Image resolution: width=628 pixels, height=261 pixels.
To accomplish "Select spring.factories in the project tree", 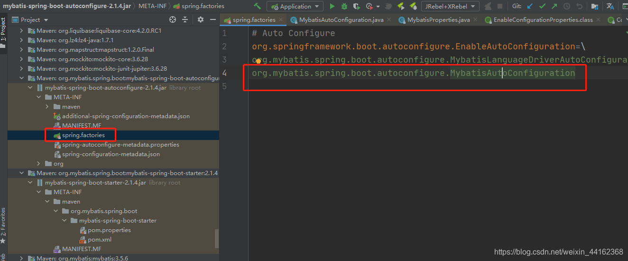I will tap(83, 135).
